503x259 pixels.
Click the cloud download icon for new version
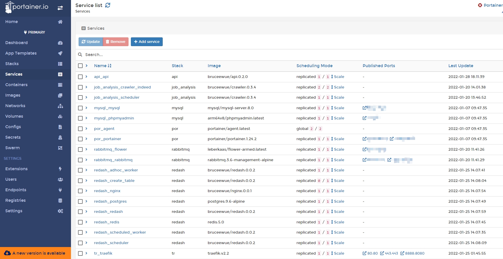tap(8, 253)
